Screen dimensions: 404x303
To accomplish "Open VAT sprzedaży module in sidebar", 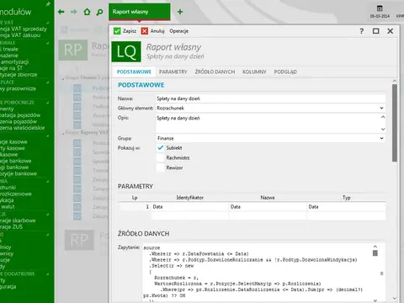I will pos(24,29).
